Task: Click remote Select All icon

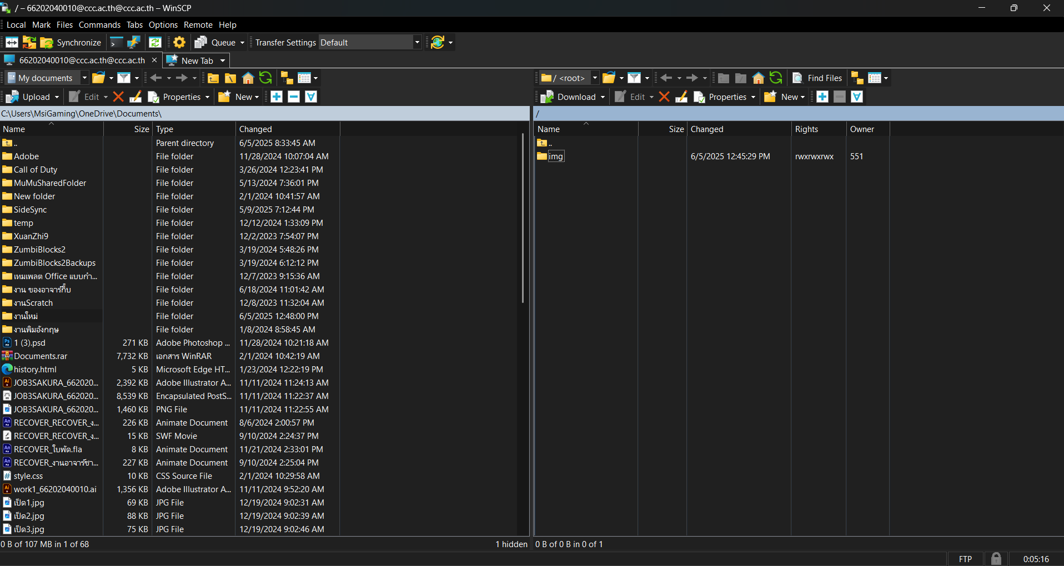Action: pos(857,97)
